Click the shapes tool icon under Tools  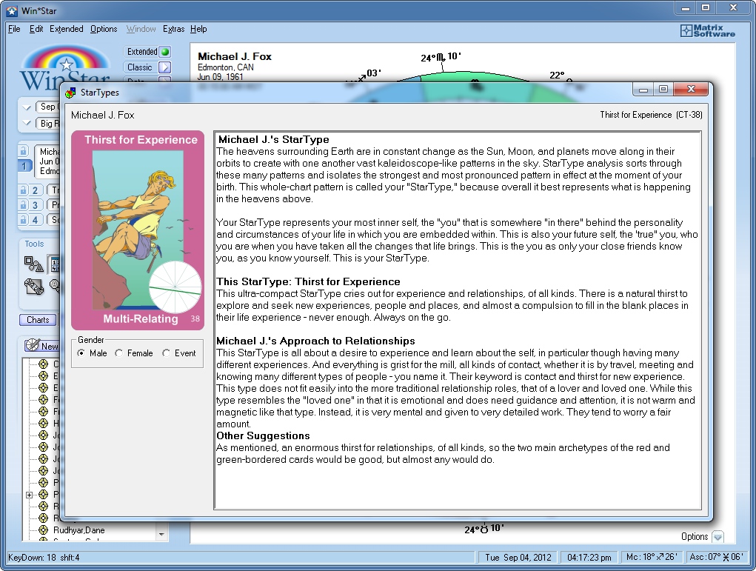[x=33, y=264]
